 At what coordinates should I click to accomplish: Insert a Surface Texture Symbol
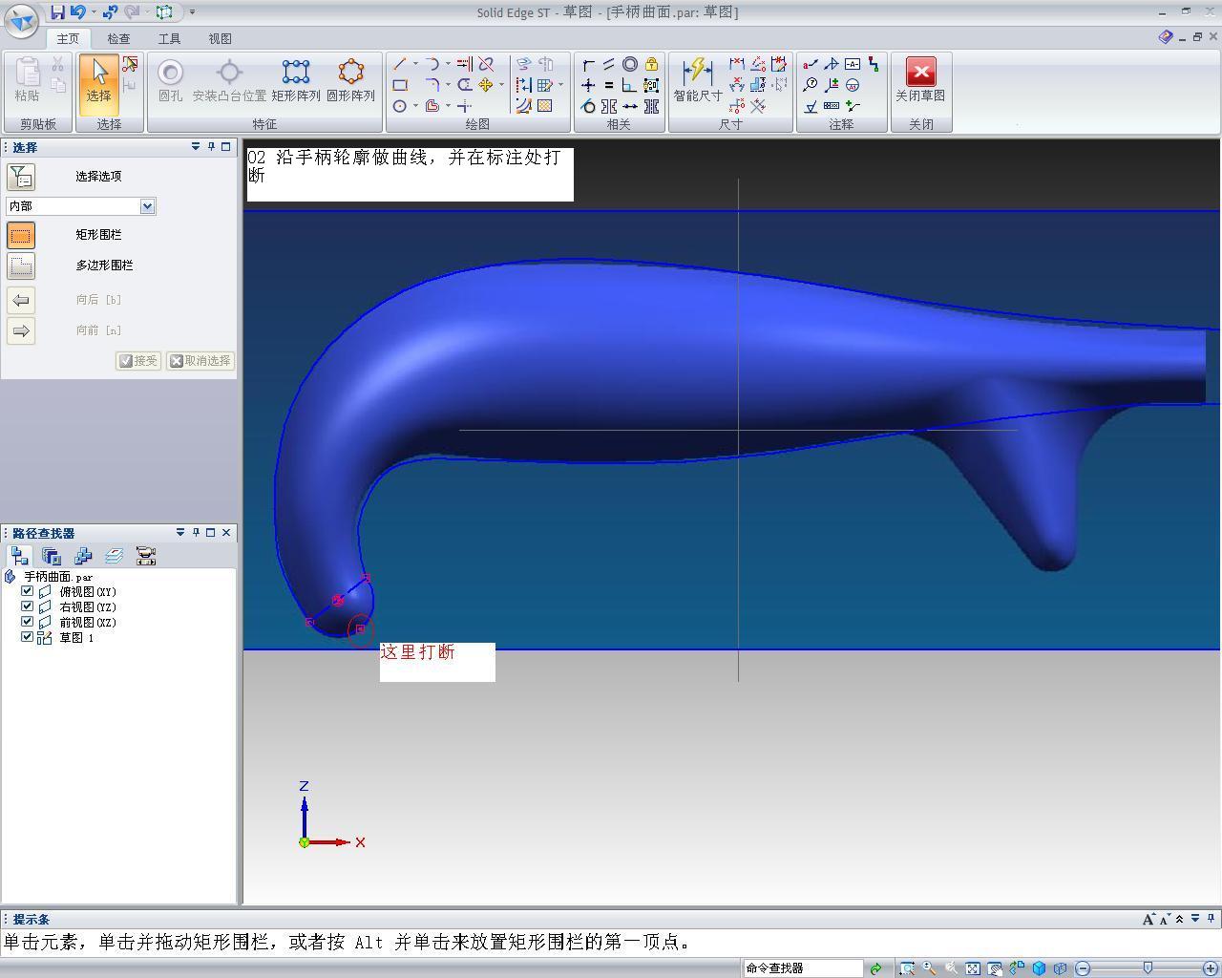tap(811, 106)
